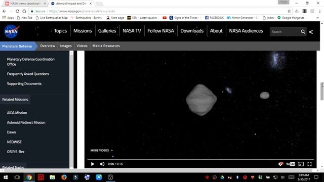The image size is (324, 182).
Task: Open Supporting Documents link
Action: point(24,83)
